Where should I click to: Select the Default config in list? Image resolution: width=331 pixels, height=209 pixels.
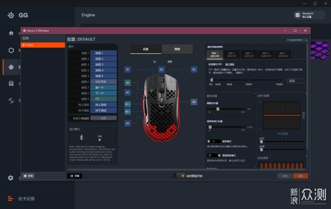[x=43, y=45]
